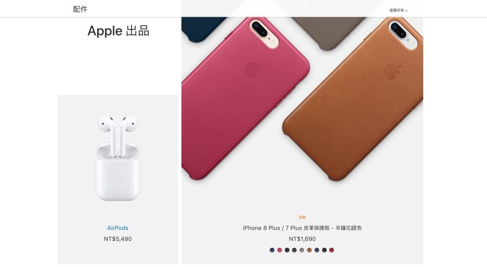Select the dark purple color swatch
Image resolution: width=487 pixels, height=267 pixels.
click(x=287, y=250)
